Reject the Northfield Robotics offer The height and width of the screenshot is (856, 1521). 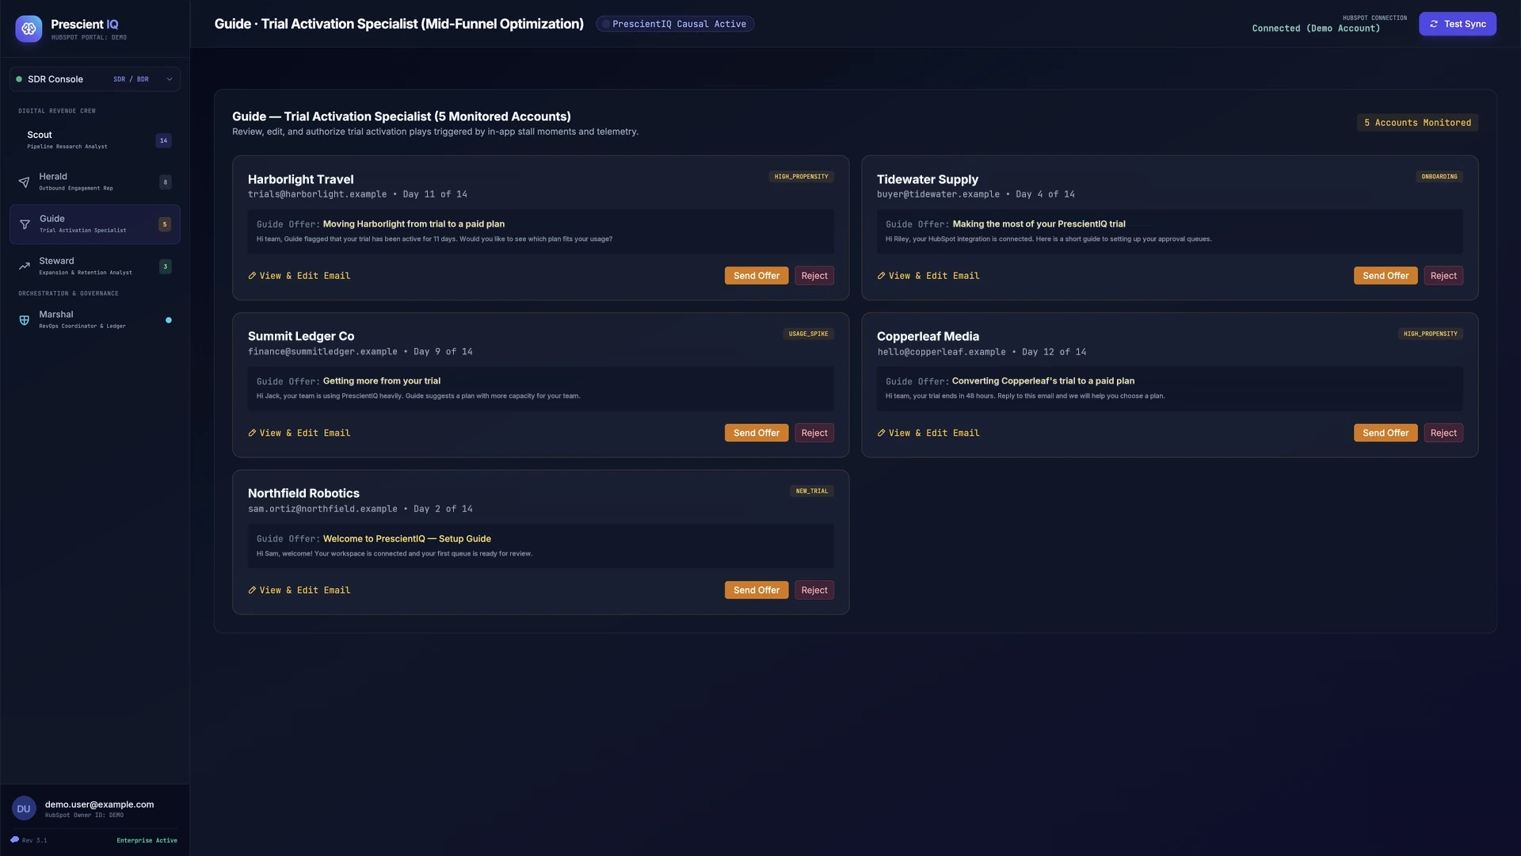click(814, 590)
